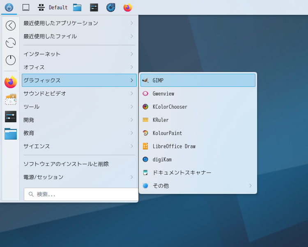Open system settings from favorites sidebar
Viewport: 308px width, 247px height.
coord(11,117)
